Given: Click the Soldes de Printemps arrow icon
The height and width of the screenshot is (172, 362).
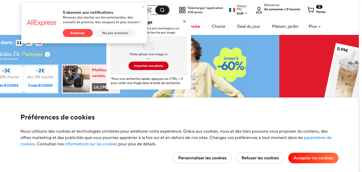Looking at the screenshot, I should (47, 54).
